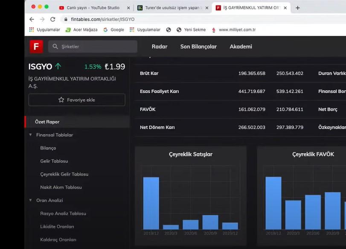Click the Brüt Kar value 250.543.402
The width and height of the screenshot is (346, 249).
(290, 73)
